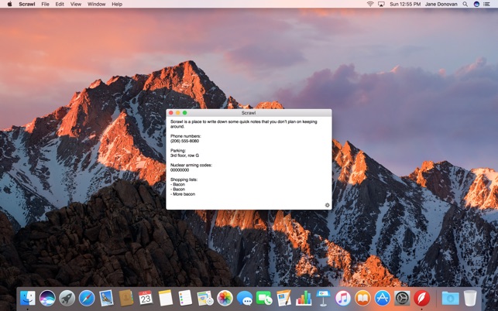498x311 pixels.
Task: Launch Siri from the dock
Action: coord(47,298)
